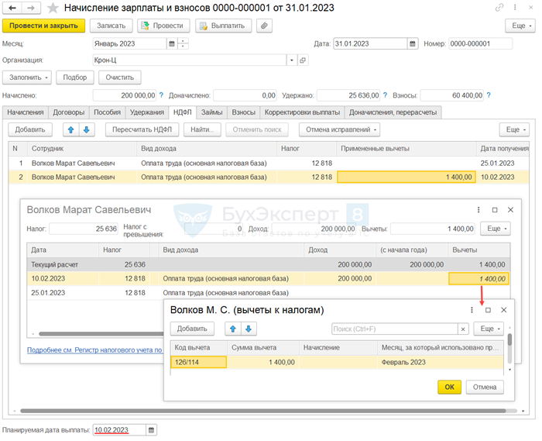Click horizontal scrollbar in employee tax window
Screen dimensions: 542x441
101,334
